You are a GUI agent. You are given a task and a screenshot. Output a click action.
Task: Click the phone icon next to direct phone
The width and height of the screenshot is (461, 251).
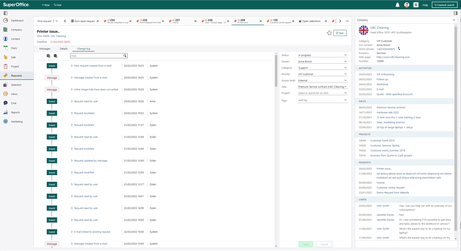[399, 49]
